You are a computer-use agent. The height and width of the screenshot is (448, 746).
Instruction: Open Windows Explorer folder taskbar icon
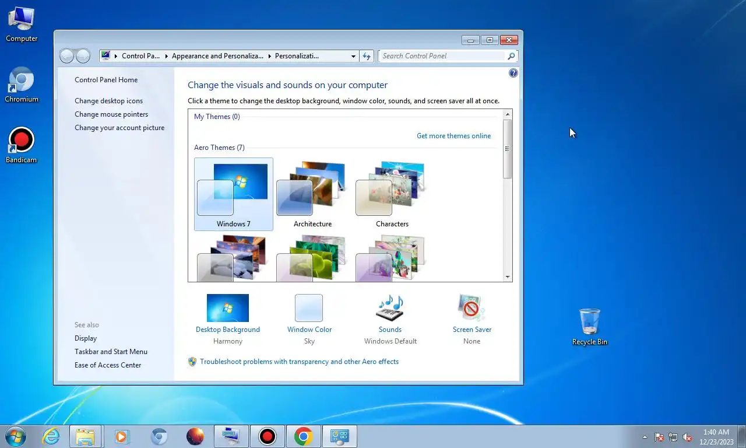click(85, 436)
